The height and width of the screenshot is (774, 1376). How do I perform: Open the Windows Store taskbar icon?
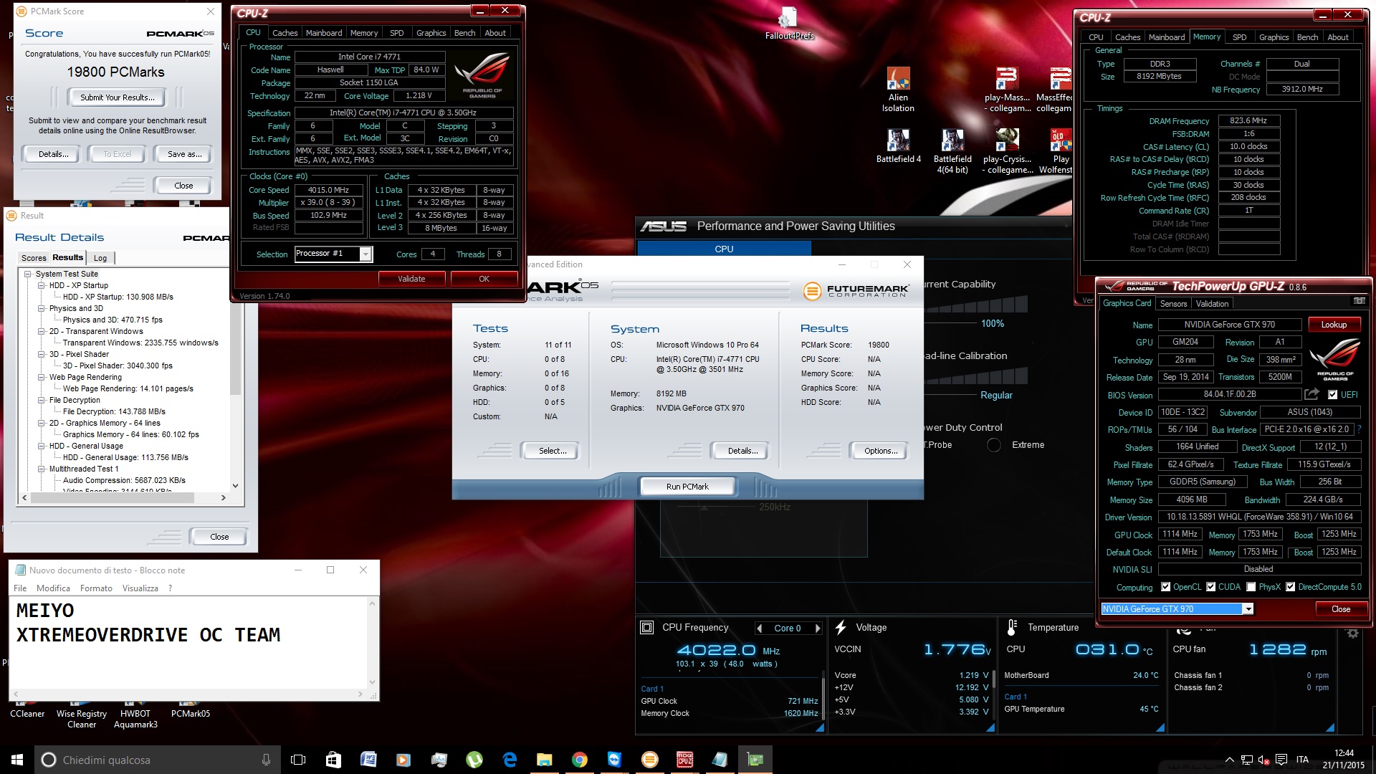(x=333, y=760)
